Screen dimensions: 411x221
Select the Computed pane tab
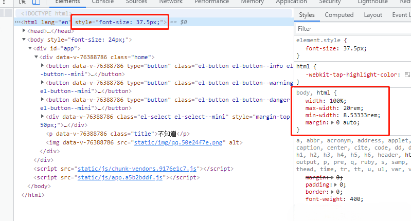click(339, 15)
